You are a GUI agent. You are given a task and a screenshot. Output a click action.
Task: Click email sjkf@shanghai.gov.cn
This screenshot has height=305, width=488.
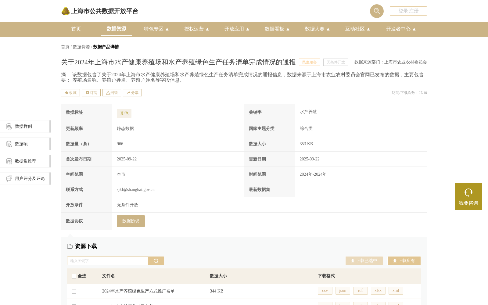(136, 190)
